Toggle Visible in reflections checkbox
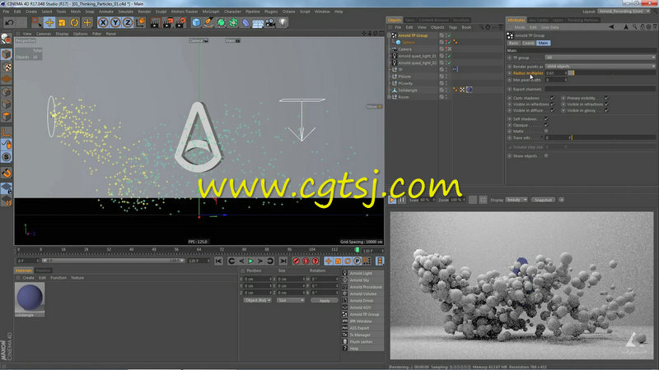The height and width of the screenshot is (370, 659). pos(553,104)
